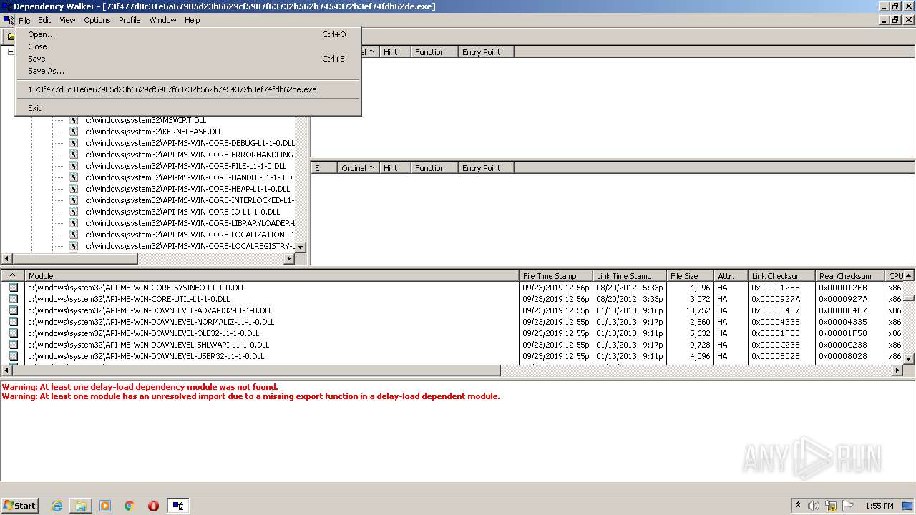Click the Open file toolbar icon
Viewport: 916px width, 515px height.
point(11,36)
